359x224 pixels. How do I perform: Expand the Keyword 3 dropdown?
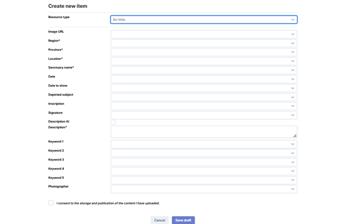[x=204, y=162]
